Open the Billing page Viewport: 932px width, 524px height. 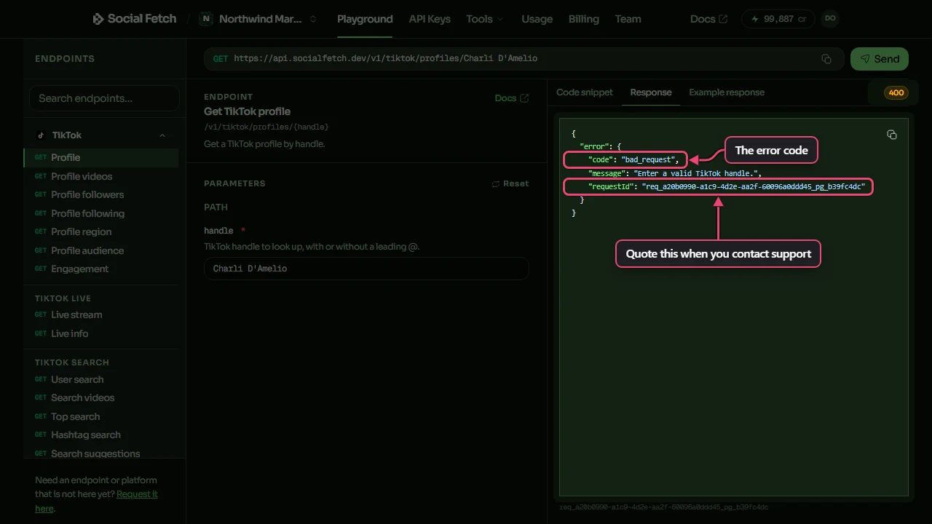[x=584, y=19]
